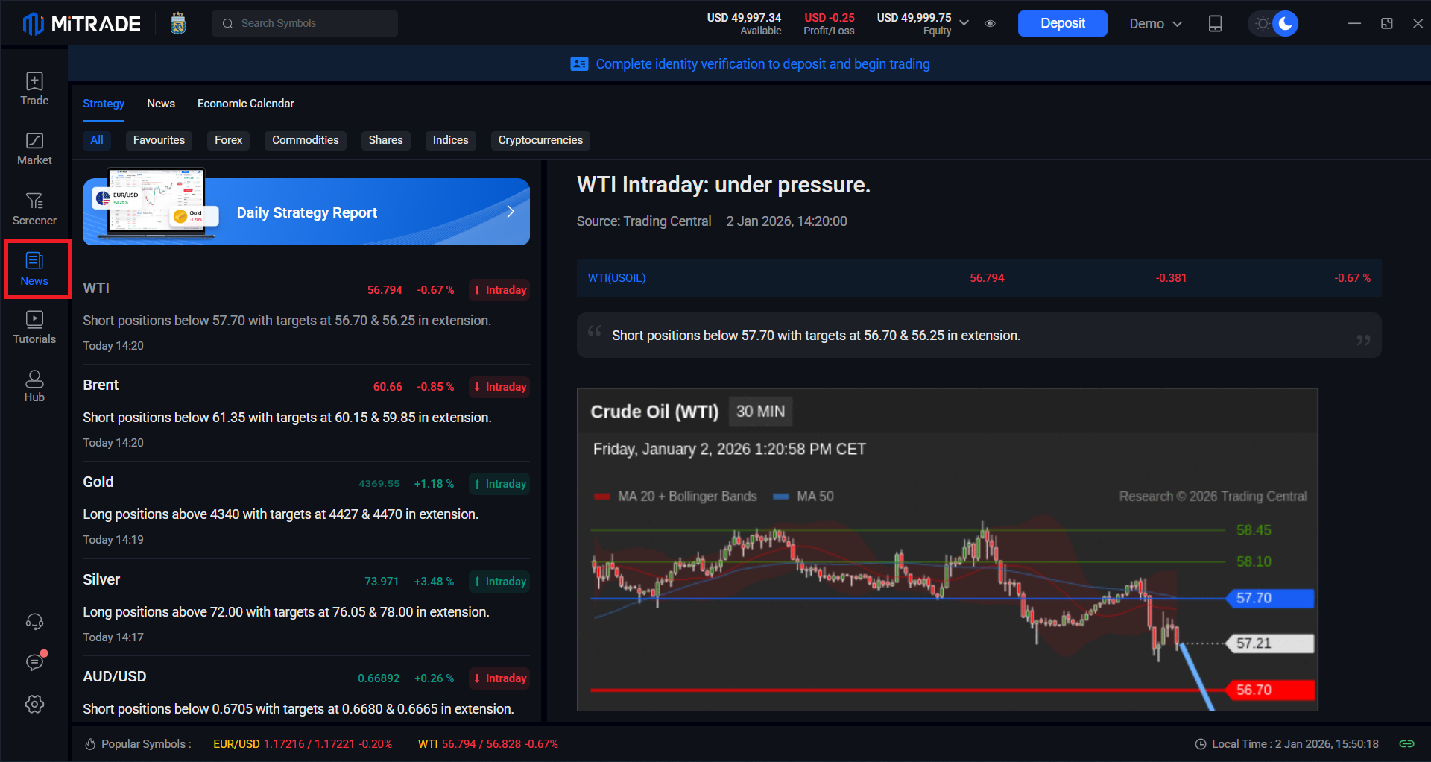The image size is (1431, 762).
Task: Open customer support headset icon
Action: tap(34, 622)
